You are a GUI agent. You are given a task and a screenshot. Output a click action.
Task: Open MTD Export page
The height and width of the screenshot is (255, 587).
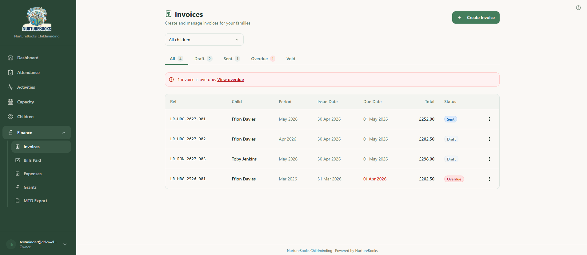click(41, 201)
